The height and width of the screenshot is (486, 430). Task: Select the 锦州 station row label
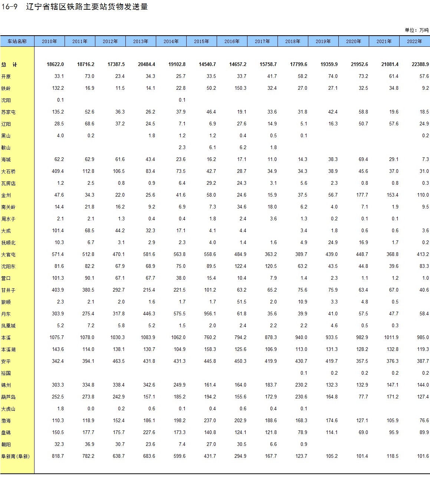[6, 385]
